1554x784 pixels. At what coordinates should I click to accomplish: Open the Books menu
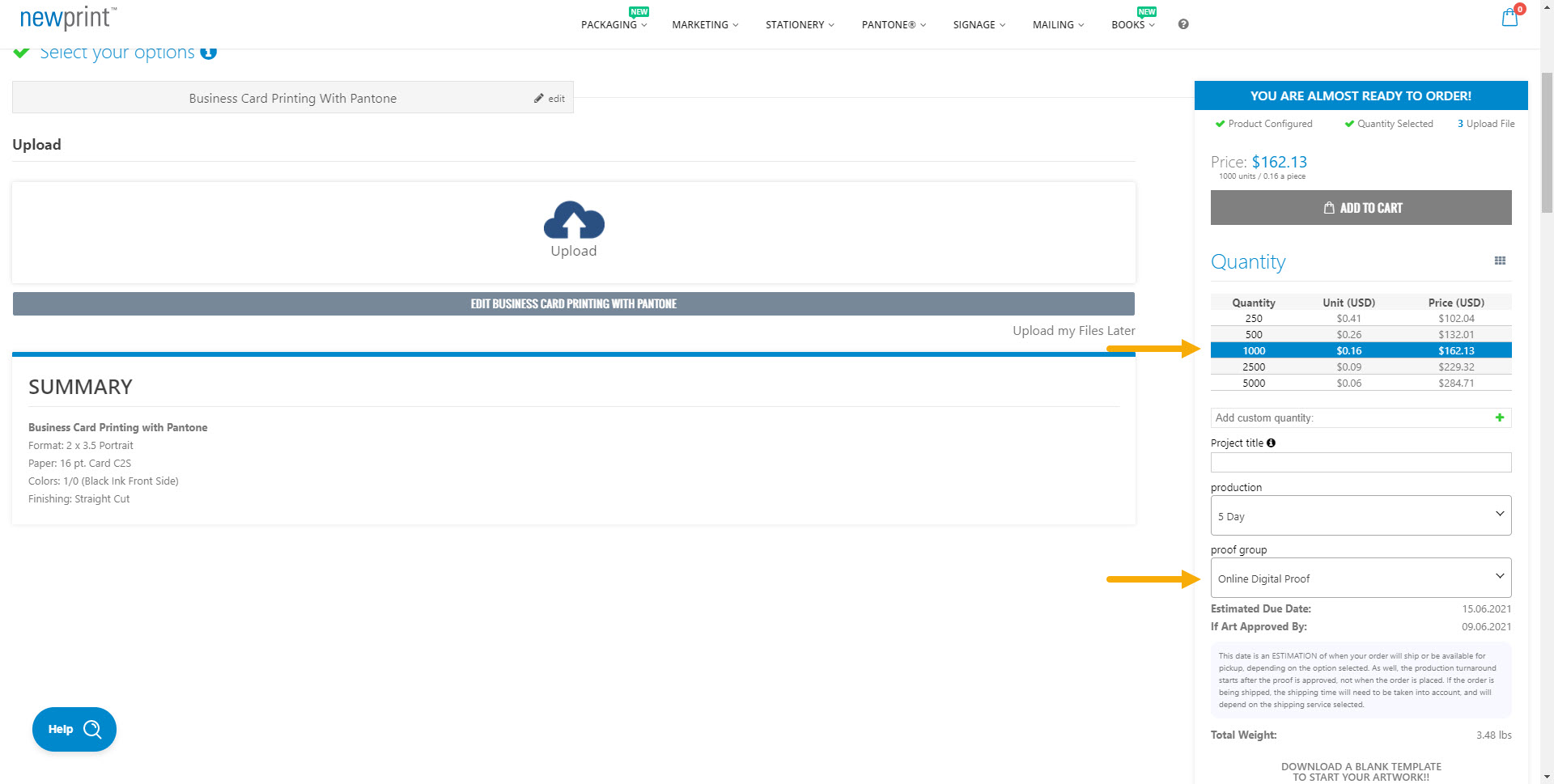pos(1133,25)
